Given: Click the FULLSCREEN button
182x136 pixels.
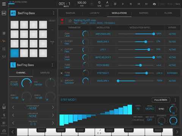Looking at the screenshot, I should 161,100.
